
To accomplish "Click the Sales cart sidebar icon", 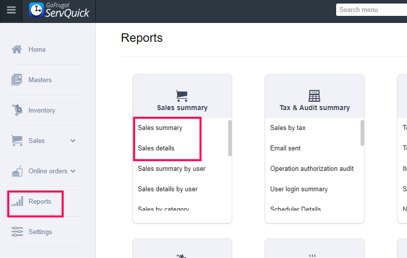I will pos(17,140).
